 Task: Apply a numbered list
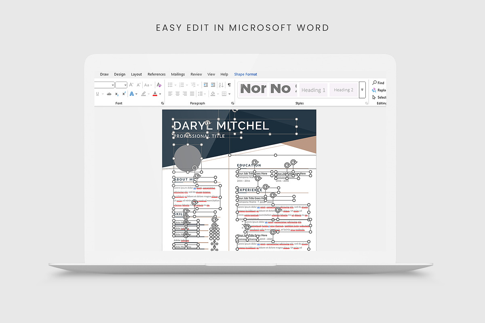point(181,85)
